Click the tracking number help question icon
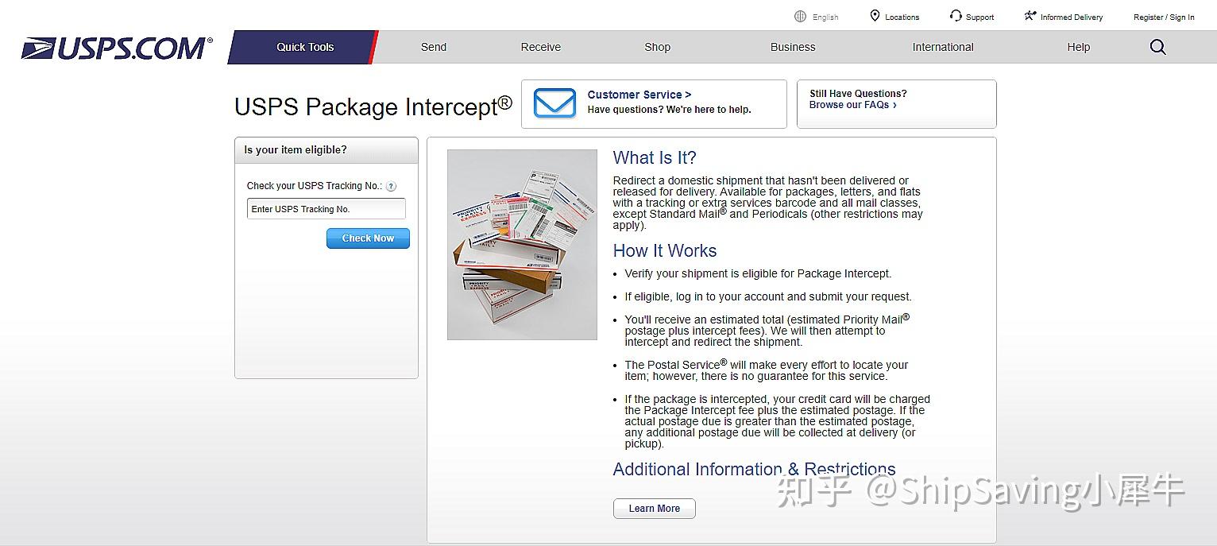Screen dimensions: 1217x546 [391, 186]
